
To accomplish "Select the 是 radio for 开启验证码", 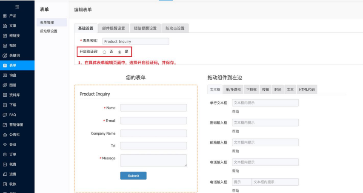I will point(120,52).
